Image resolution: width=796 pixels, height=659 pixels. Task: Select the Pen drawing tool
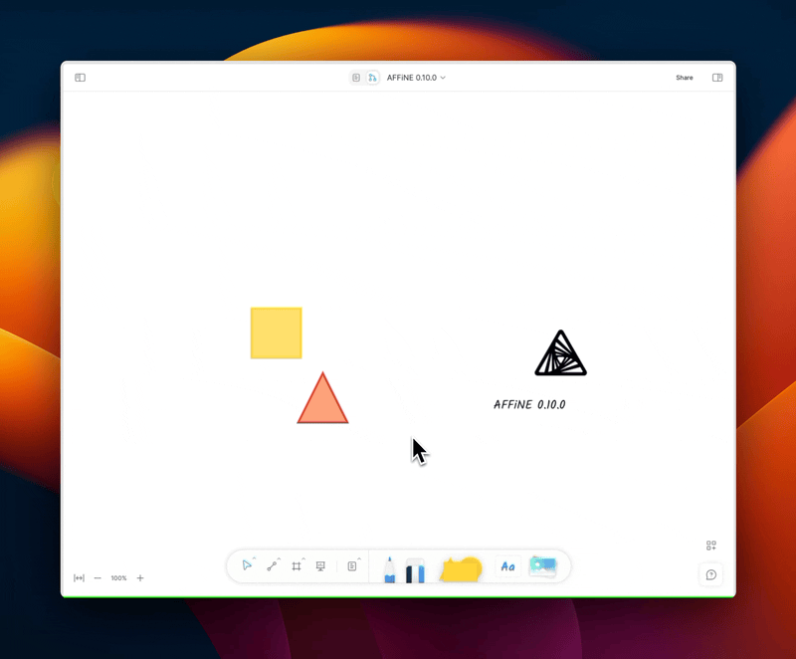coord(389,569)
